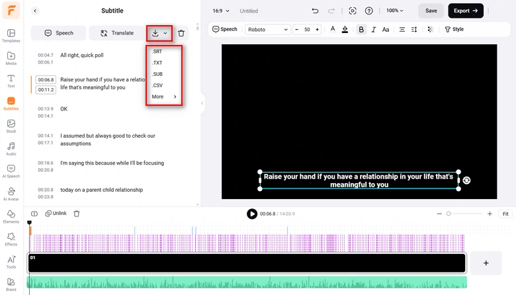Change text case with Aa icon

[386, 29]
